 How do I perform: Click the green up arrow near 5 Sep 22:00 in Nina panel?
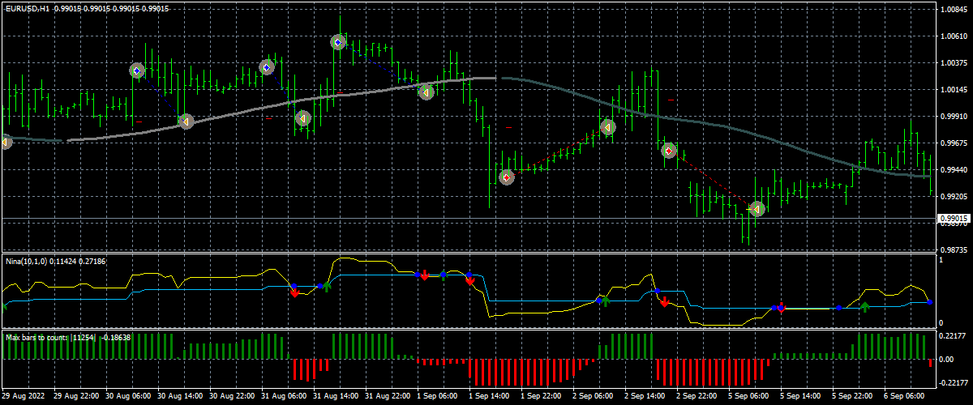point(865,306)
